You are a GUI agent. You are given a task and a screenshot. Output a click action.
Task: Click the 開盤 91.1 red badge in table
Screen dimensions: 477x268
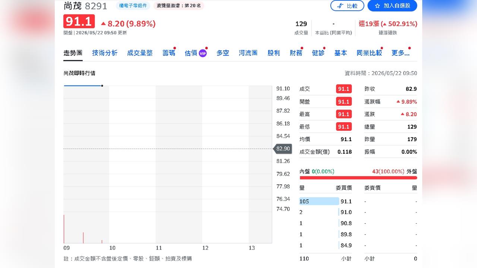click(344, 102)
